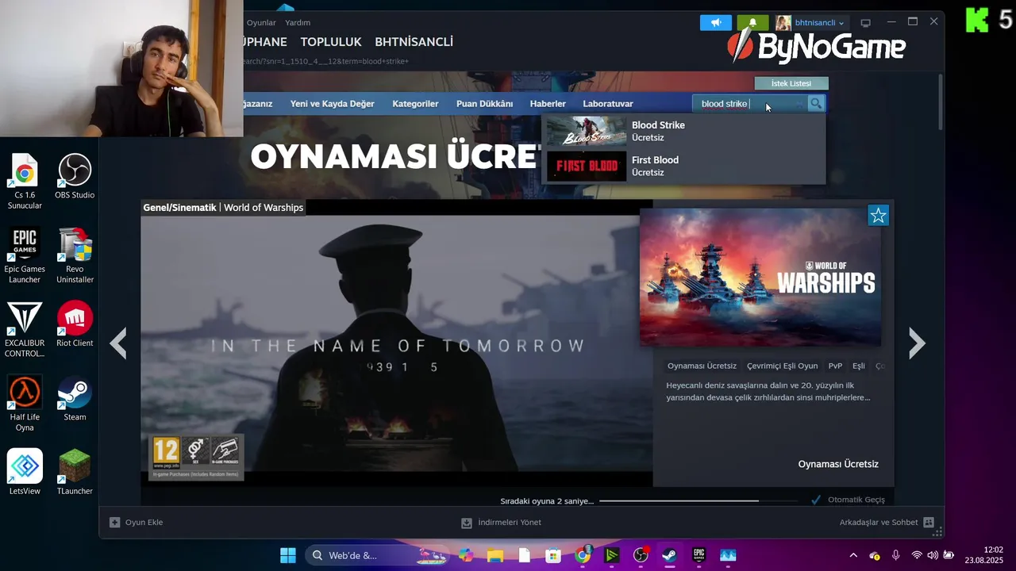Show hidden tray icons chevron

coord(853,555)
